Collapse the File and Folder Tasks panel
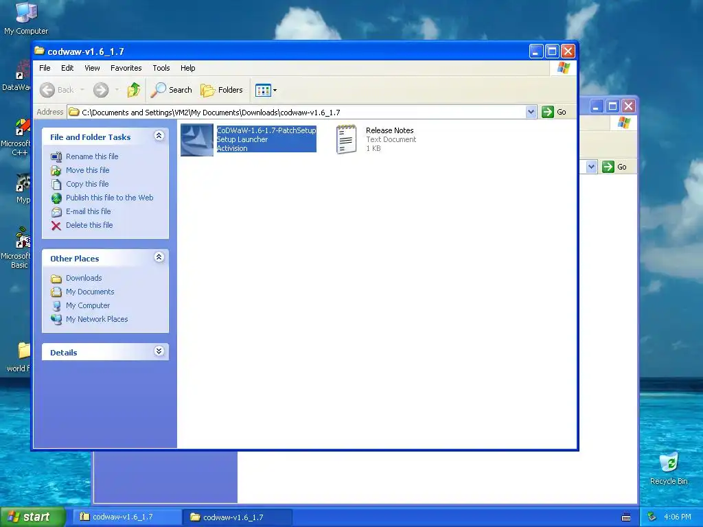Image resolution: width=703 pixels, height=527 pixels. (159, 136)
